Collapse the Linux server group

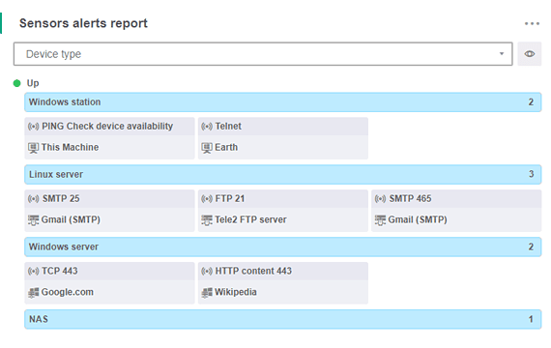[x=283, y=174]
